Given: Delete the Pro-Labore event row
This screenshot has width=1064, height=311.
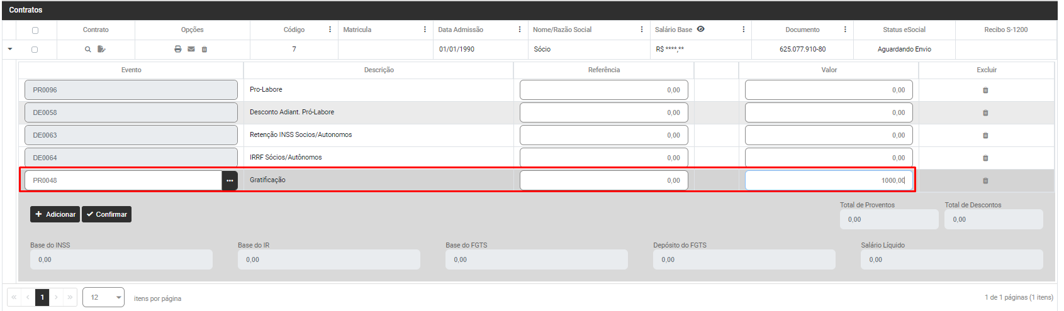Looking at the screenshot, I should pos(985,90).
